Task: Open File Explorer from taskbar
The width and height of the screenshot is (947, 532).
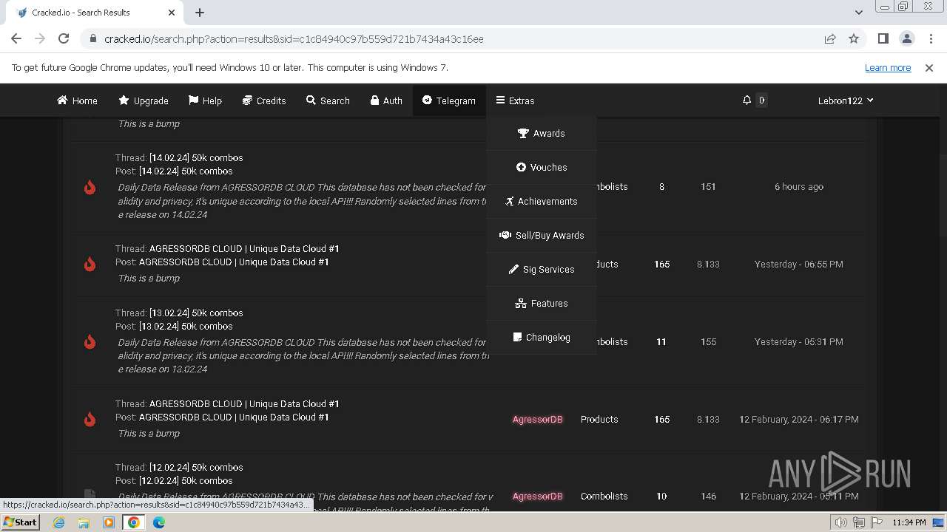Action: point(84,522)
